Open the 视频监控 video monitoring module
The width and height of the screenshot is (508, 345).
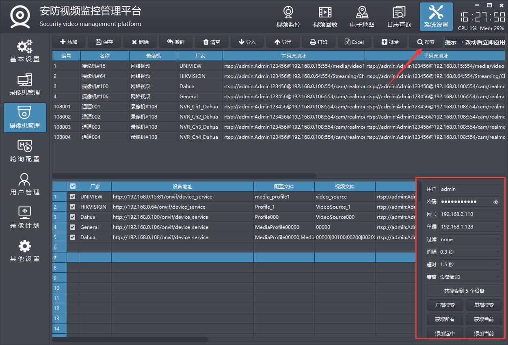[x=288, y=17]
